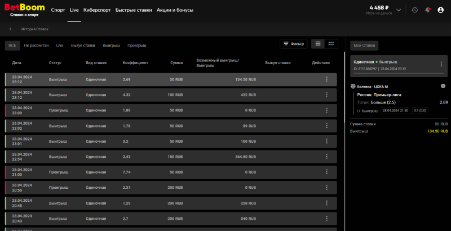Click the Мои Ставки button

[364, 46]
